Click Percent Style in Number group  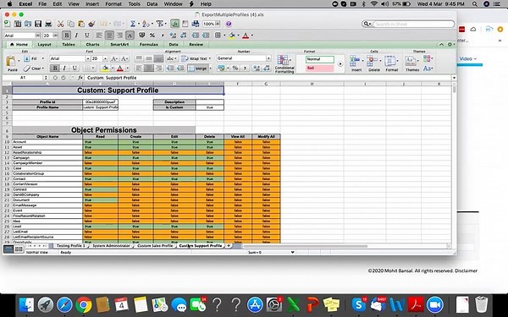click(235, 68)
